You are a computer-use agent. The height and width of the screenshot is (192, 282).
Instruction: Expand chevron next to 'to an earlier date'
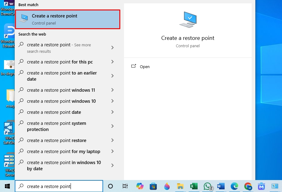112,76
